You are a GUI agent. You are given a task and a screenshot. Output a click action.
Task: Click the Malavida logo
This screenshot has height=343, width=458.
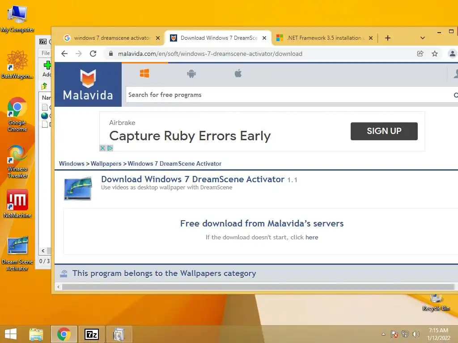88,84
